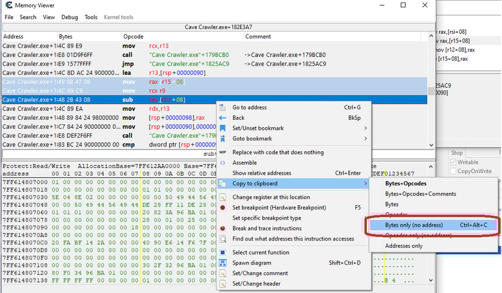Image resolution: width=502 pixels, height=293 pixels.
Task: Expand the Set/Unset bookmark submenu arrow
Action: [365, 128]
